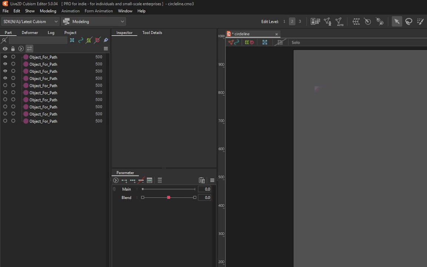Create a warp deformer from the toolbar
This screenshot has width=427, height=267.
356,22
